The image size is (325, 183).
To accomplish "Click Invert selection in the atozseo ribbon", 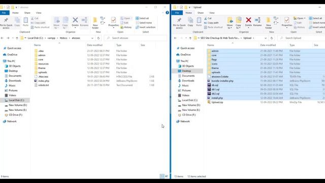I will tap(145, 27).
